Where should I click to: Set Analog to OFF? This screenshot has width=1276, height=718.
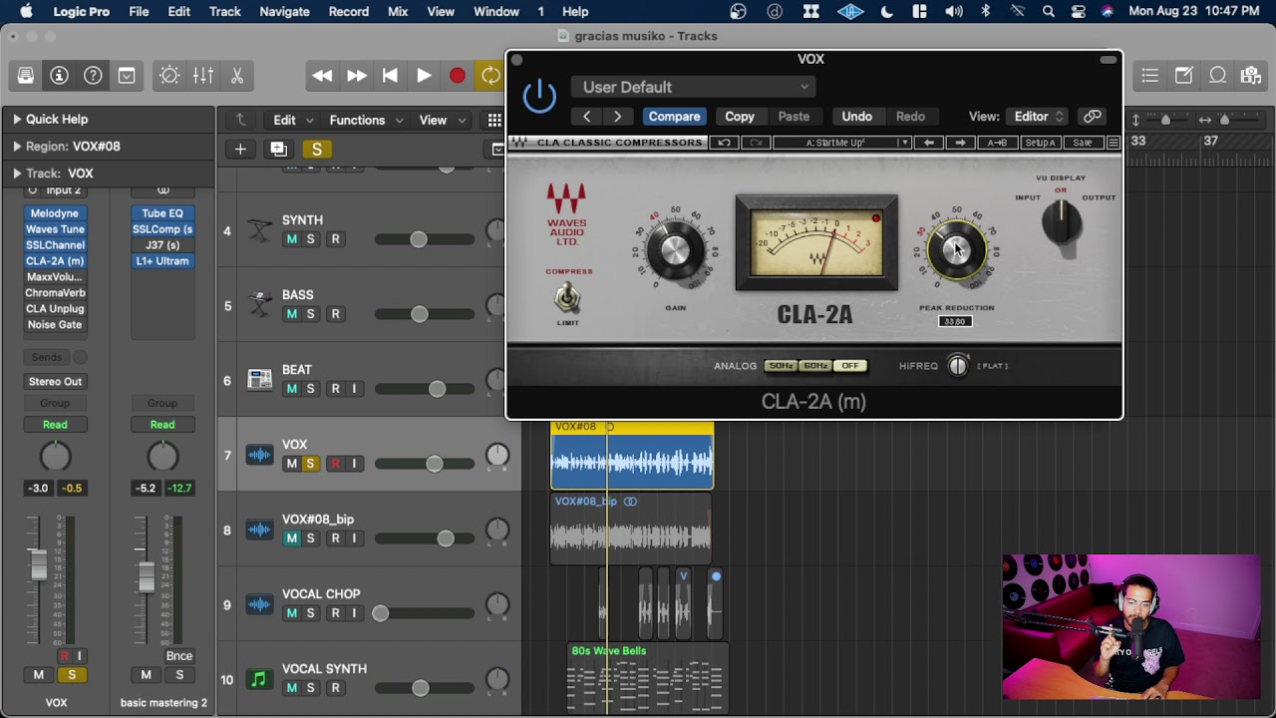[x=850, y=366]
